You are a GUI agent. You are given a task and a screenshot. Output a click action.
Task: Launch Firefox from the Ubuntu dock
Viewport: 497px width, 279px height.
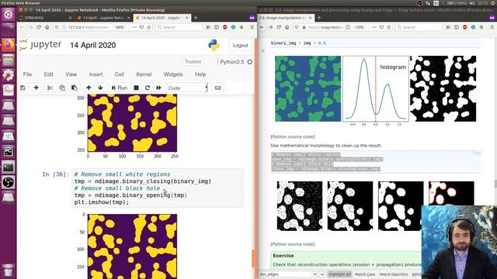point(9,45)
